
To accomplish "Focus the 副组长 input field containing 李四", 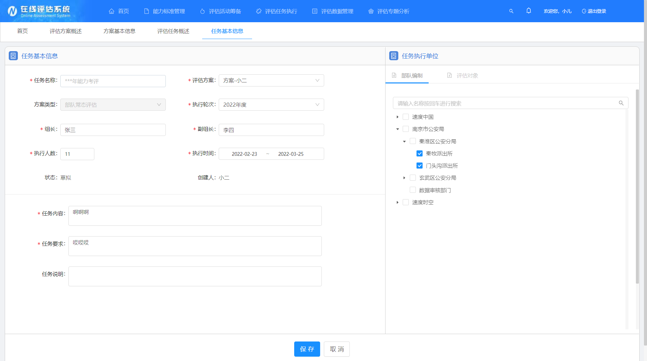I will tap(271, 130).
